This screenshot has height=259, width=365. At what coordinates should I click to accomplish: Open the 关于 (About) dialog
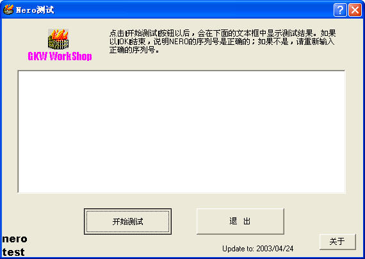337,242
